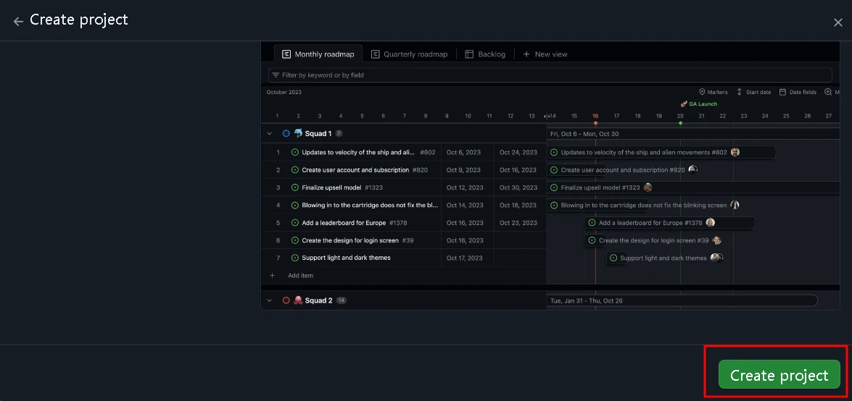Click assignee avatar on Create user account roadmap bar
This screenshot has width=852, height=401.
coord(692,170)
